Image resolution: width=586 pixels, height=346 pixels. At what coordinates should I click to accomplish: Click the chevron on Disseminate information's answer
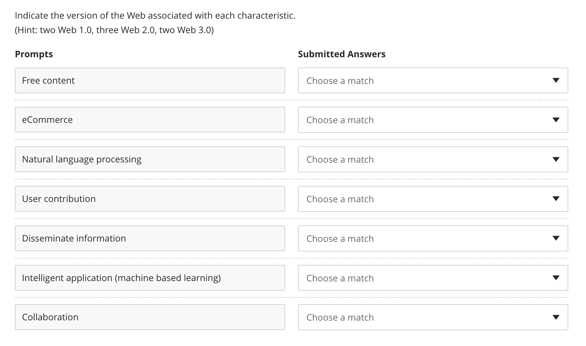pyautogui.click(x=556, y=239)
